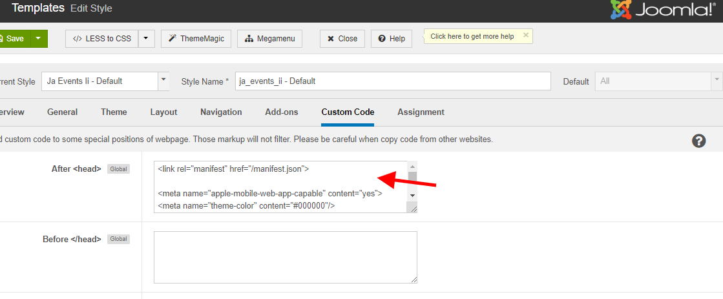
Task: Dismiss the help tooltip with its X
Action: click(x=526, y=36)
